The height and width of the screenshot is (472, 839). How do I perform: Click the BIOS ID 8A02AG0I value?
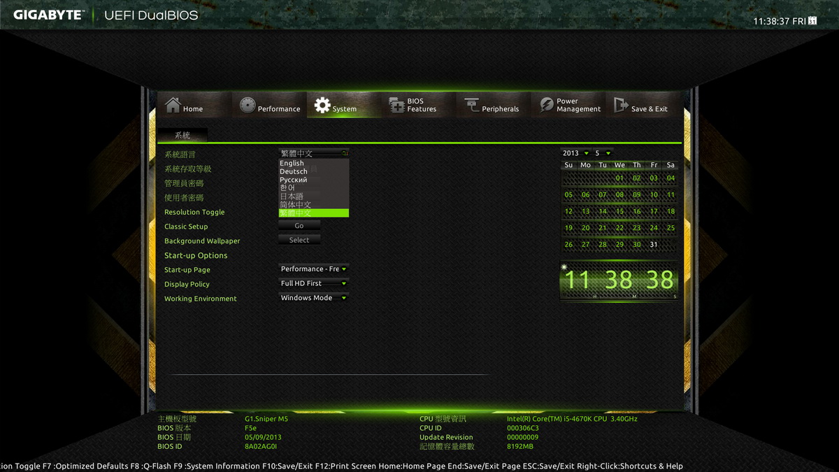pyautogui.click(x=261, y=446)
